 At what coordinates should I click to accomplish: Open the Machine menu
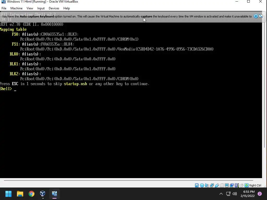coord(16,8)
